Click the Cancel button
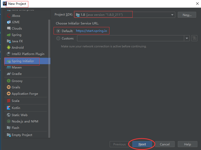Viewport: 201px width, 150px height. 165,144
